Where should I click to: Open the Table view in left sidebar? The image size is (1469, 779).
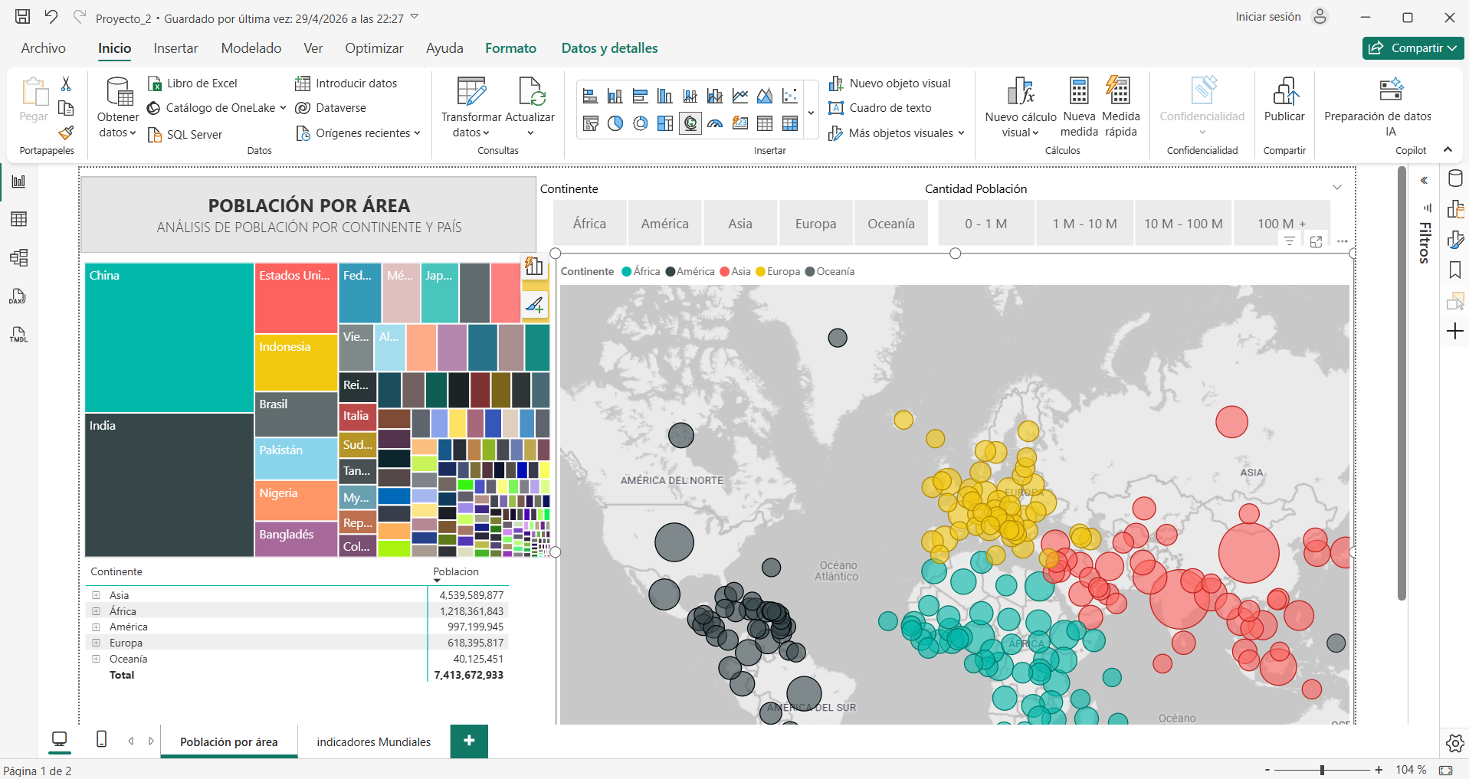[19, 219]
